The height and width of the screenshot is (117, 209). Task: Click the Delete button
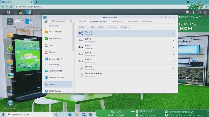pos(102,27)
